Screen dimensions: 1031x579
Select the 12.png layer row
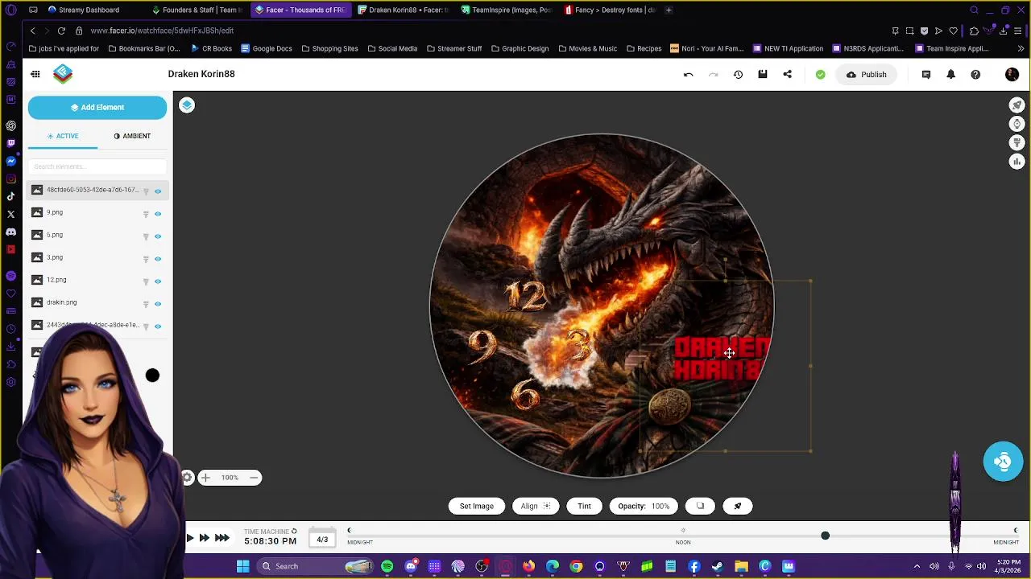(x=97, y=280)
